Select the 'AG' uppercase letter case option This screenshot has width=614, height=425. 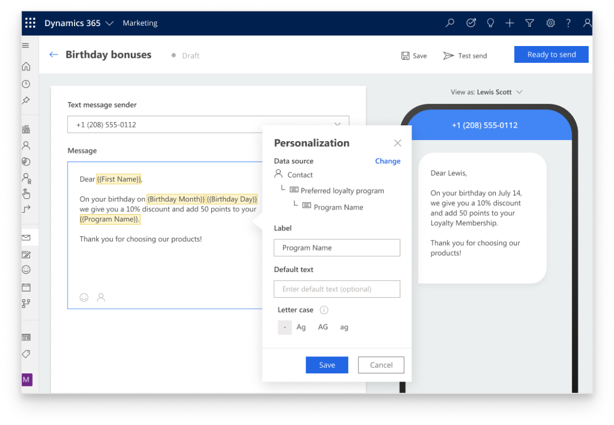[323, 327]
